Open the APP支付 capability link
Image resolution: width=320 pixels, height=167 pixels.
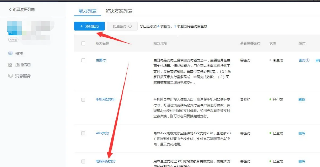tap(102, 133)
